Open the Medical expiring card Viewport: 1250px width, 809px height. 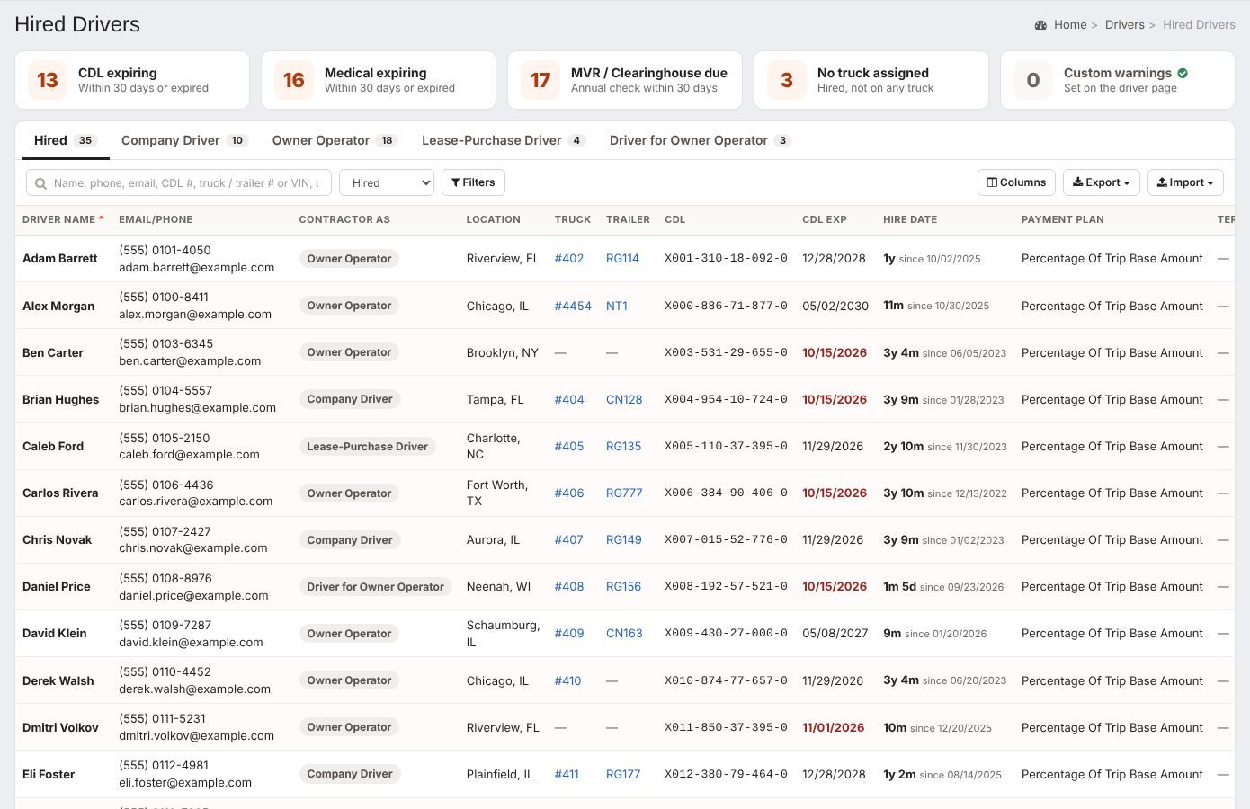(379, 80)
